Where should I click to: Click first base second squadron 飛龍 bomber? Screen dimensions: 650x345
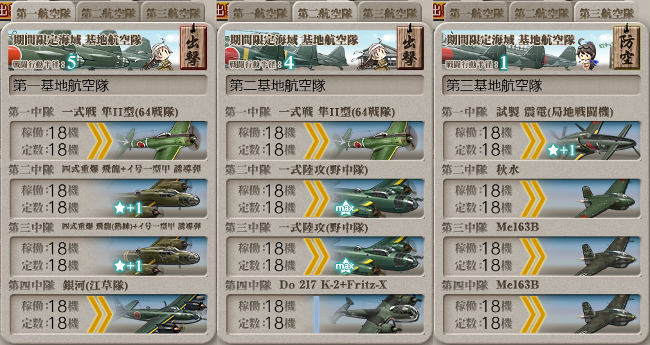pyautogui.click(x=160, y=199)
